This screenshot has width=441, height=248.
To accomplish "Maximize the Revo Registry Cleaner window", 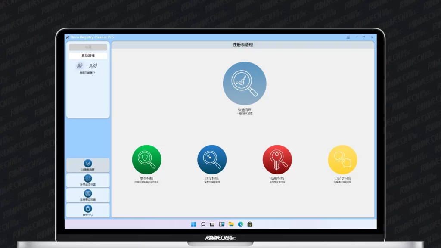I will pos(364,37).
